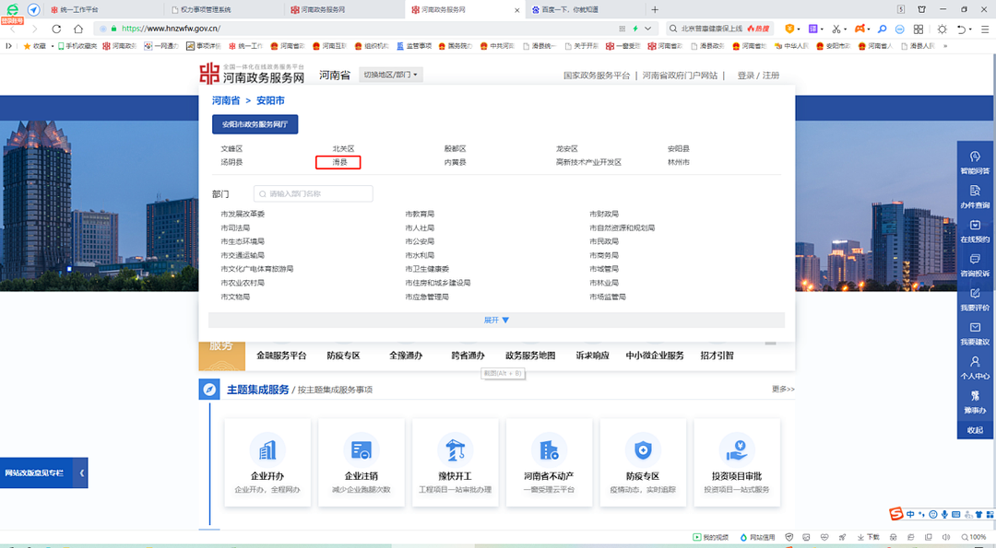Collapse the right sidebar with 收起

pos(975,430)
